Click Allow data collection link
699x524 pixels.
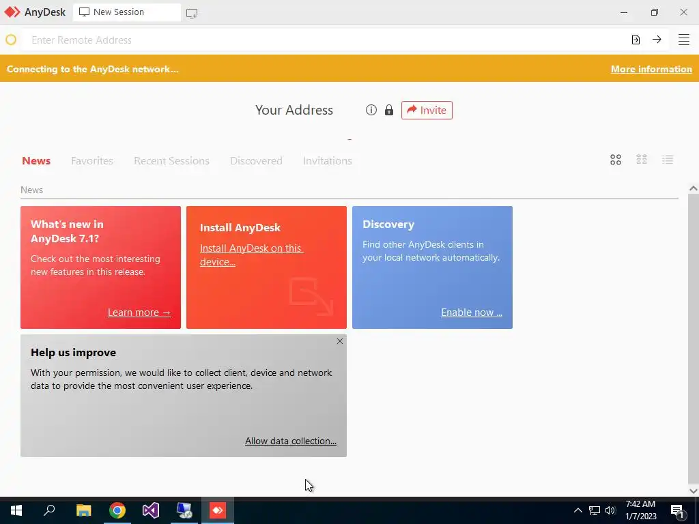tap(291, 441)
